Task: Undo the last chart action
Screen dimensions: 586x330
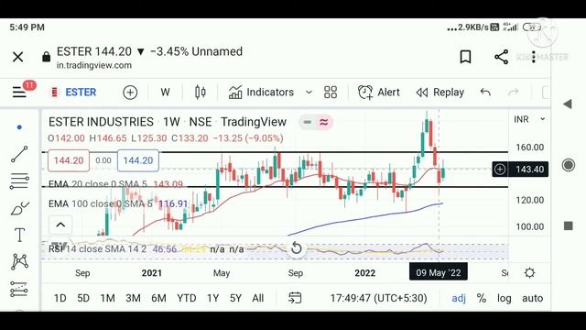Action: [485, 92]
